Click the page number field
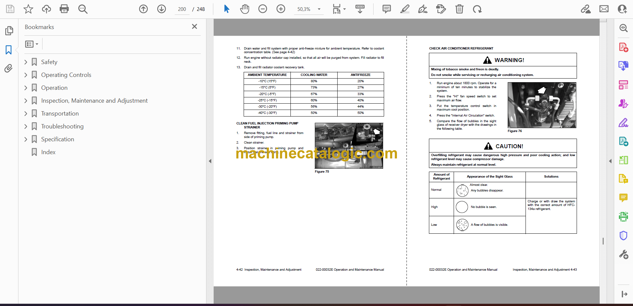The width and height of the screenshot is (633, 306). tap(182, 9)
